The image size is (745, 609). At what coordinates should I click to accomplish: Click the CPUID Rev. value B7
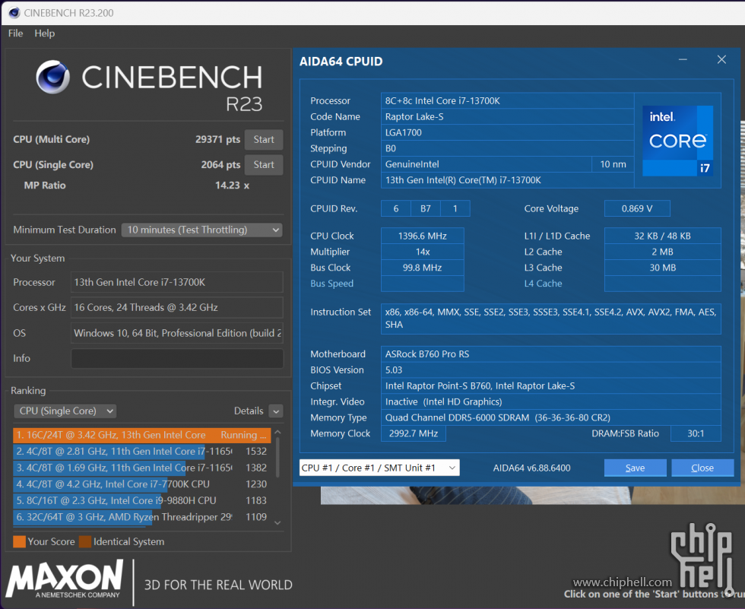(x=425, y=208)
